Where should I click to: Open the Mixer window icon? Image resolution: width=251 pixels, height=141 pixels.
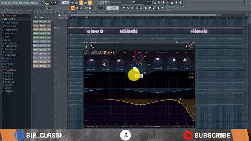[137, 8]
